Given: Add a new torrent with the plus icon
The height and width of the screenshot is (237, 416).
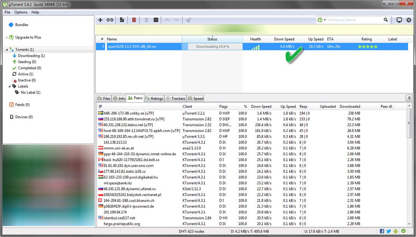Looking at the screenshot, I should click(x=100, y=20).
